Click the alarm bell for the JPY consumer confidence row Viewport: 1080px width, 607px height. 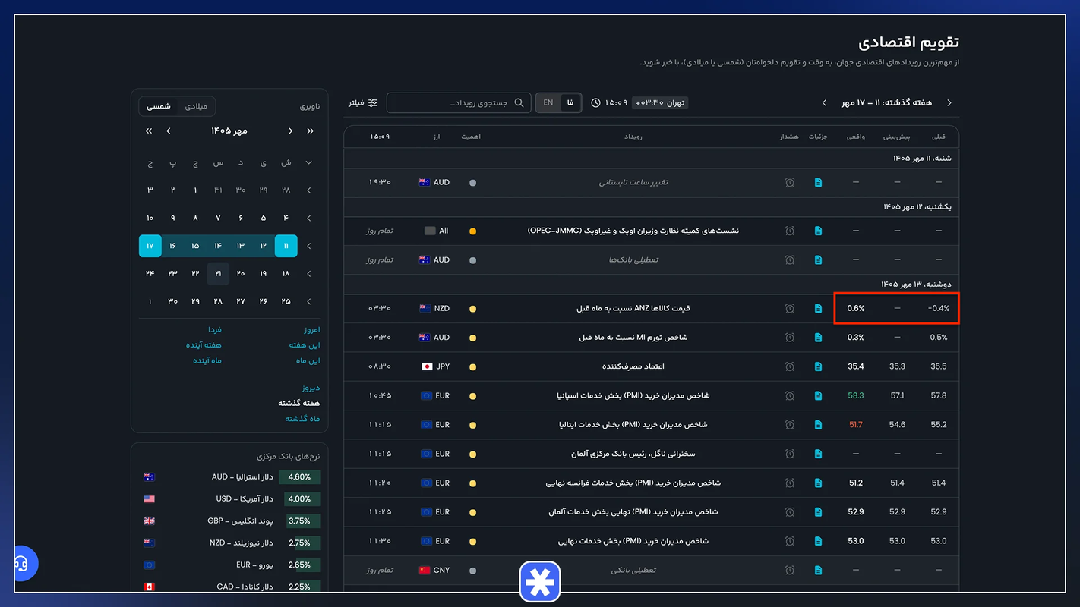coord(790,366)
